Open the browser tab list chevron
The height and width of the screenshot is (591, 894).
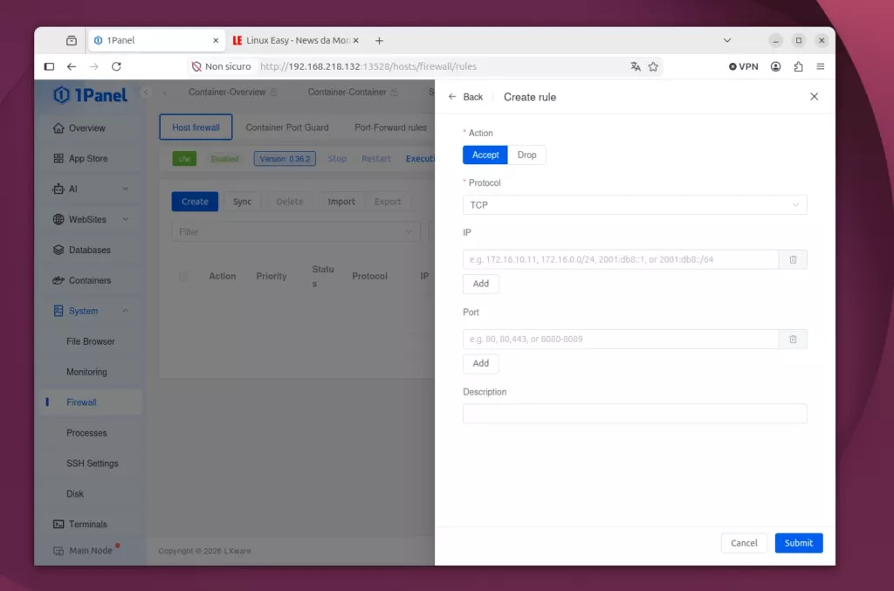727,40
